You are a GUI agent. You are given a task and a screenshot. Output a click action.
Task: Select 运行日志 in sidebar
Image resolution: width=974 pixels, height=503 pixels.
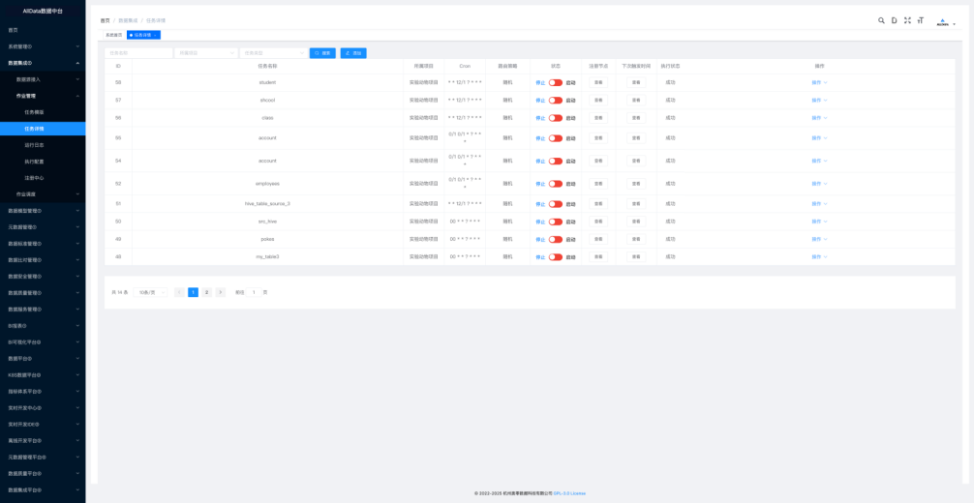[43, 145]
